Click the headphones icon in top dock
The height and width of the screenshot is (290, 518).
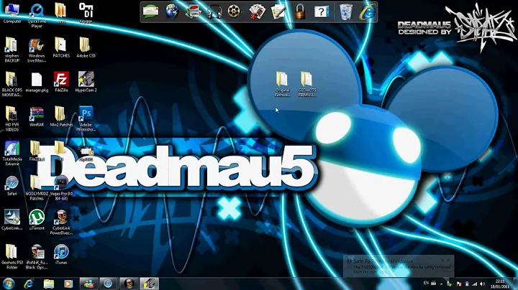214,12
